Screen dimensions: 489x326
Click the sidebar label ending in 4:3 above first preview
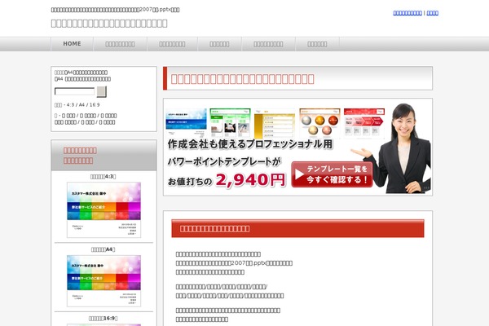[104, 177]
